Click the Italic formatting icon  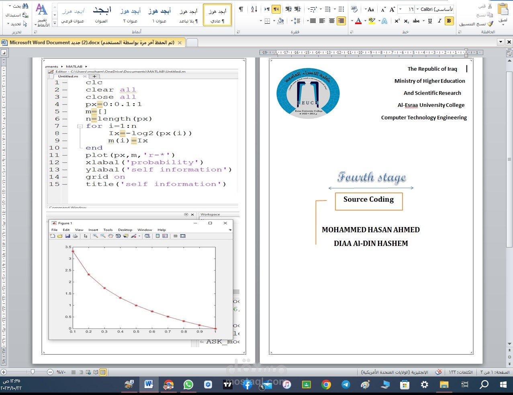coord(439,21)
